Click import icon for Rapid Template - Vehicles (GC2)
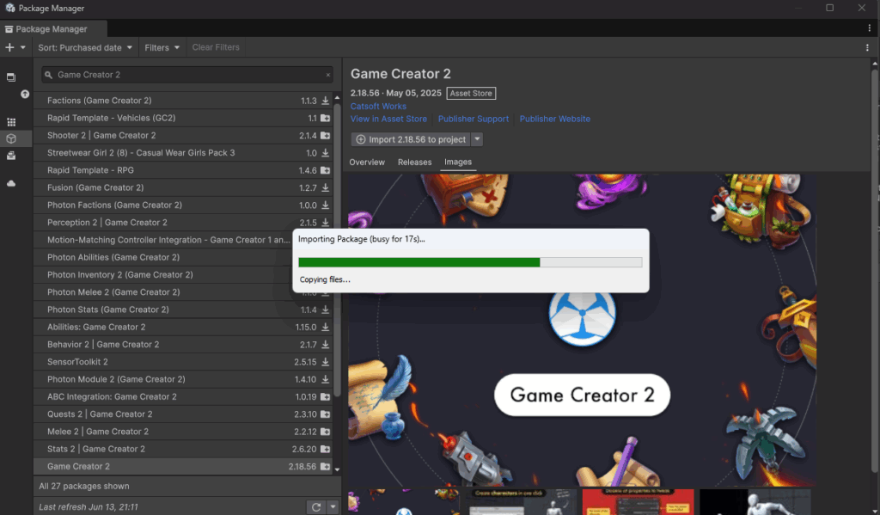 tap(325, 118)
